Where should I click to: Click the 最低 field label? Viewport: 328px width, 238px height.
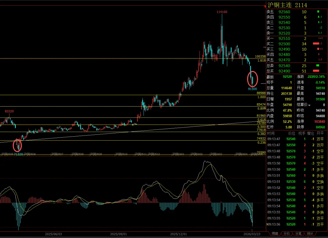tap(300, 99)
